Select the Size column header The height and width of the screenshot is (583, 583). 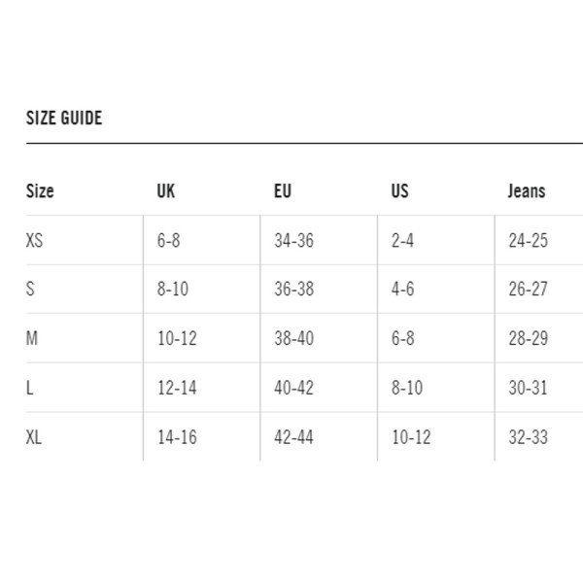(x=40, y=191)
